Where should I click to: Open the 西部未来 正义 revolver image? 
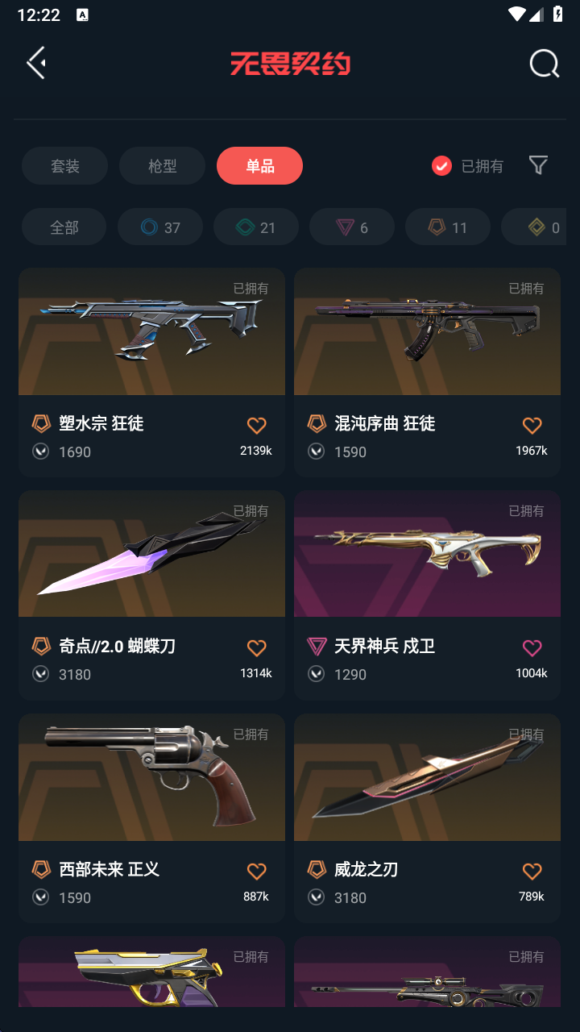[x=151, y=777]
